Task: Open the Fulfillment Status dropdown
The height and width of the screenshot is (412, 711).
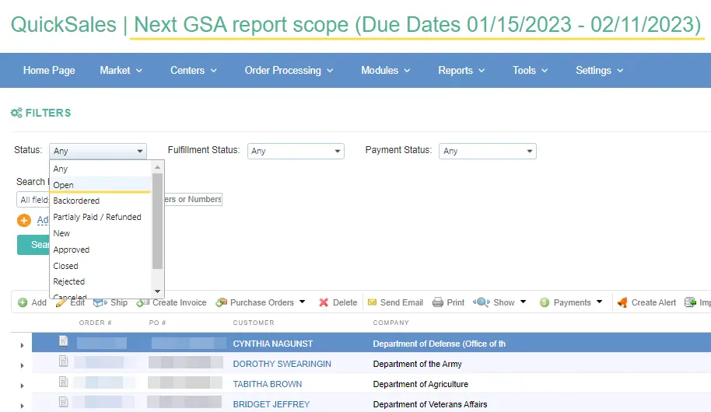Action: 296,151
